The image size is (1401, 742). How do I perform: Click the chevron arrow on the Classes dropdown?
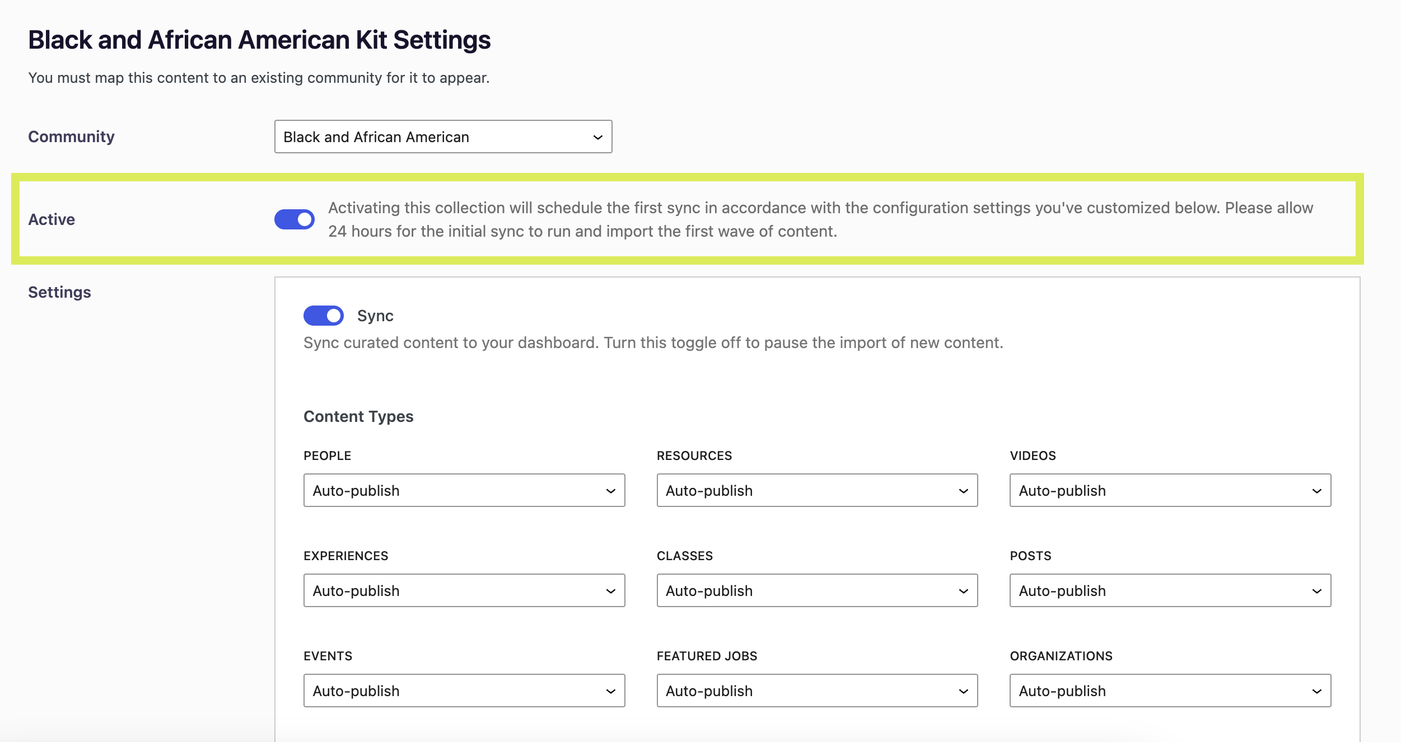(963, 591)
